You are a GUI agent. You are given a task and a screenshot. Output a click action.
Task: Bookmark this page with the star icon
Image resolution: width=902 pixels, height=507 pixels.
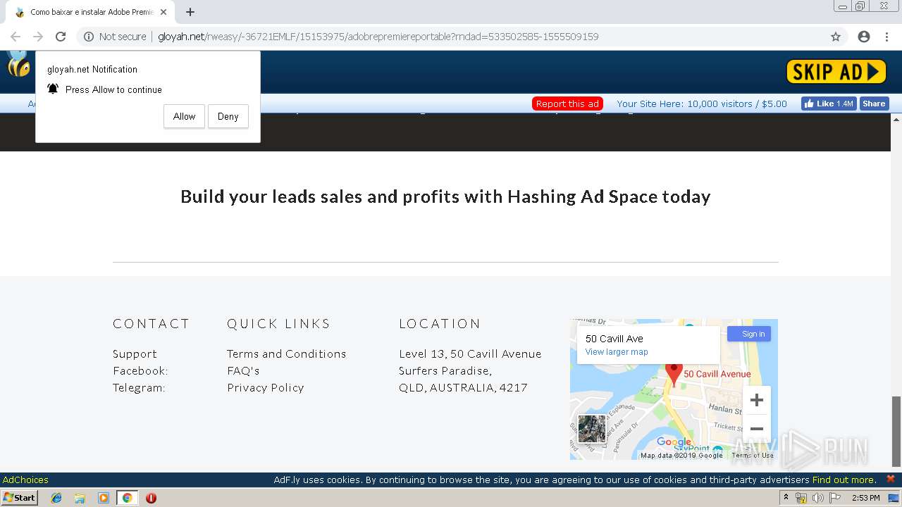point(836,37)
